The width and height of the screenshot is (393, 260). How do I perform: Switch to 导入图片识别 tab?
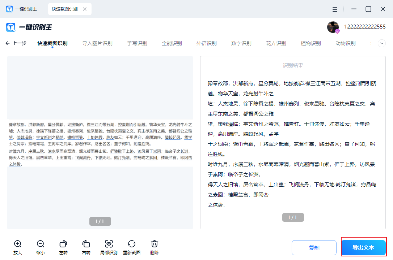[97, 43]
